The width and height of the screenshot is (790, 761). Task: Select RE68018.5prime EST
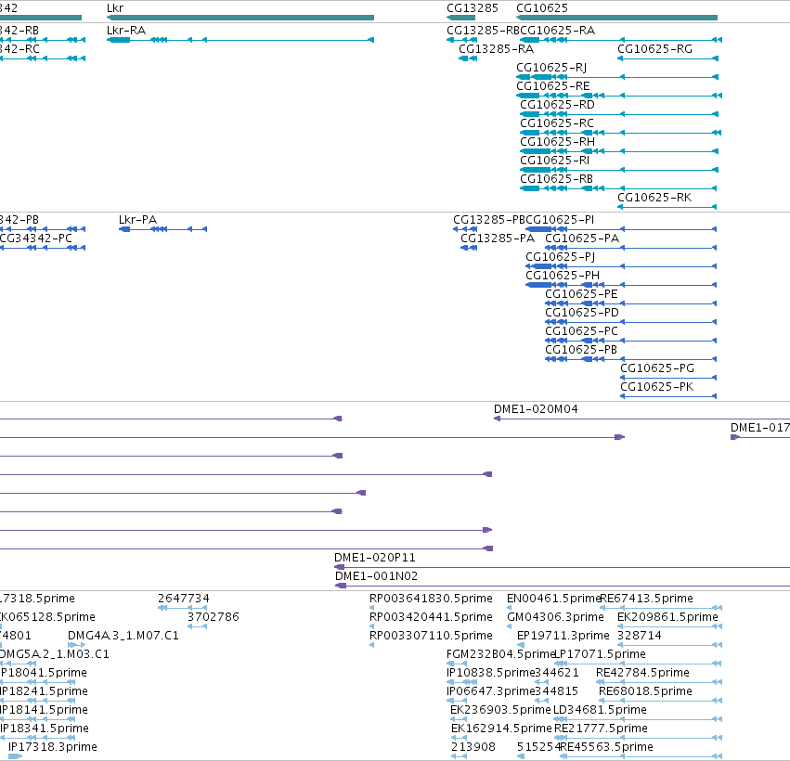661,701
